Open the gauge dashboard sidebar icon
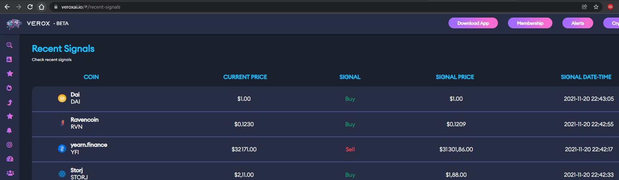This screenshot has width=619, height=180. [10, 159]
